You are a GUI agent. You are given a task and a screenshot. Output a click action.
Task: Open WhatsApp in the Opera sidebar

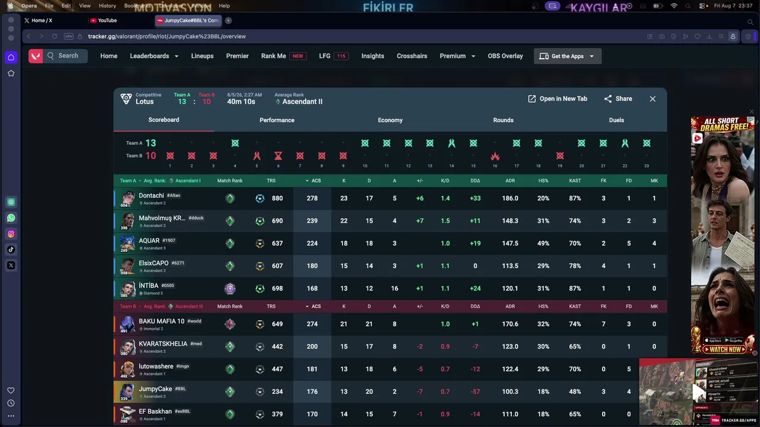[11, 218]
